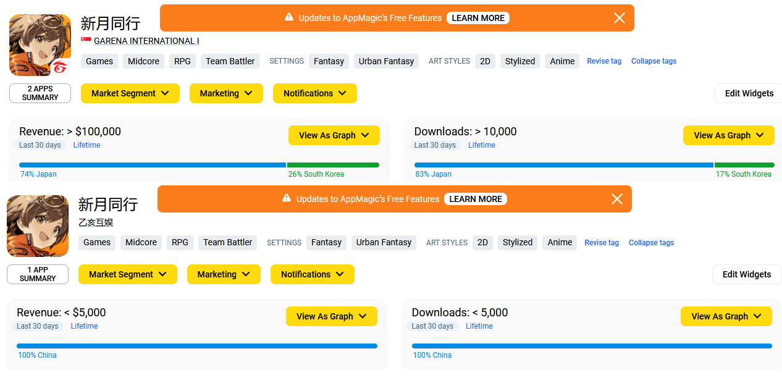
Task: Click Collapse tags link in Garena app tags
Action: click(x=654, y=61)
